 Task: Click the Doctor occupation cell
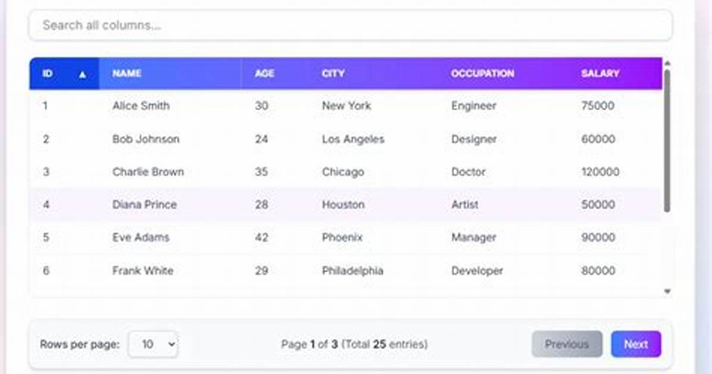pos(468,172)
